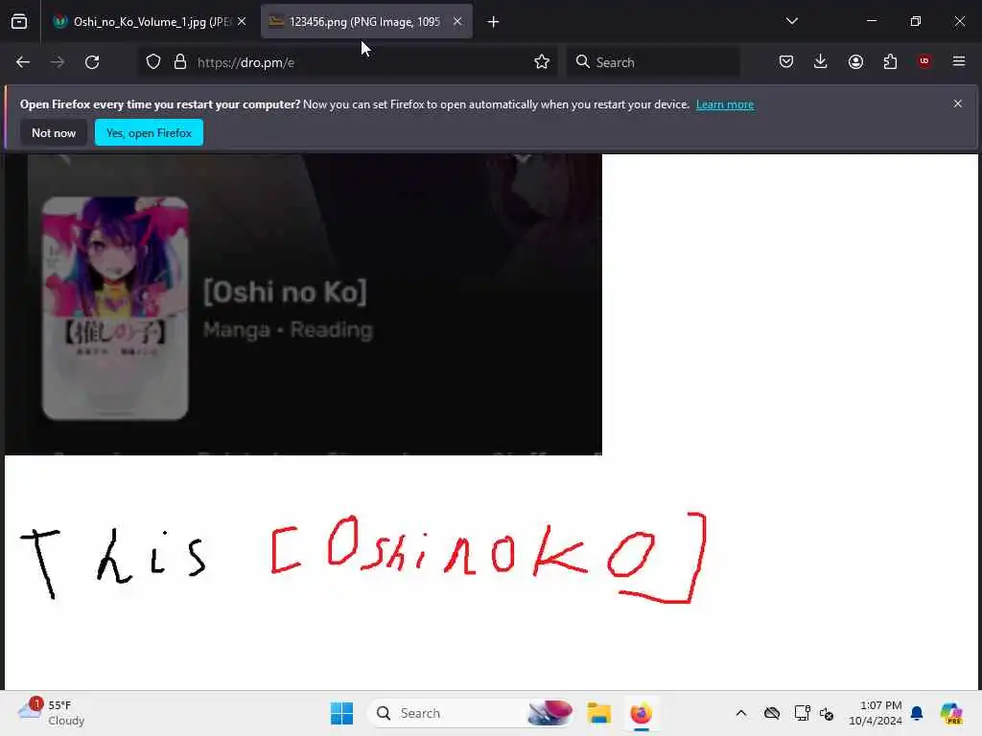
Task: Open the OneDrive cloud tray icon
Action: point(772,713)
